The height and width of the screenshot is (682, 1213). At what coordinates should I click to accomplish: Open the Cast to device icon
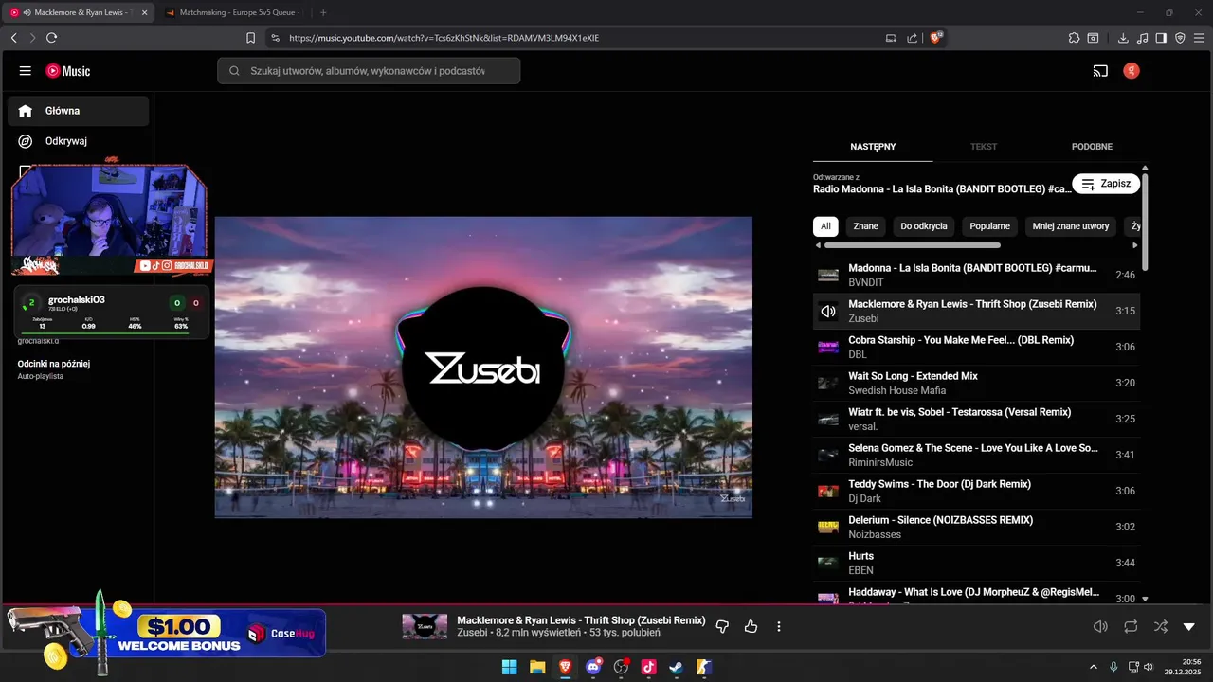point(1100,71)
